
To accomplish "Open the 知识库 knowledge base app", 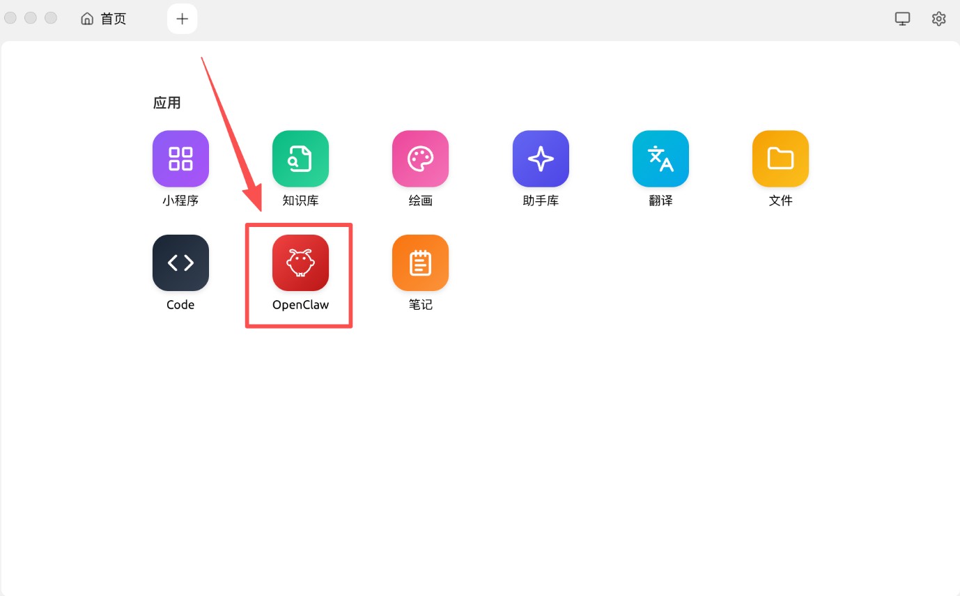I will click(x=300, y=159).
